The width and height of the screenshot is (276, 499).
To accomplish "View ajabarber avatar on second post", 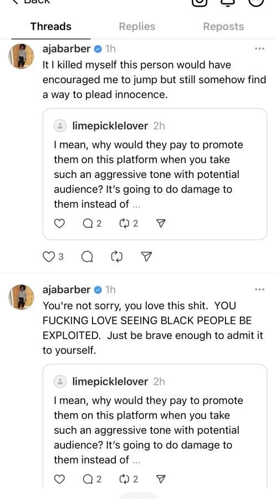I will coord(21,297).
